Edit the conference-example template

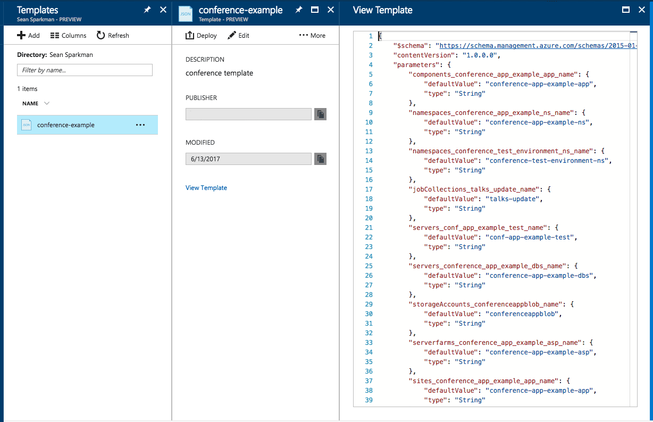238,36
